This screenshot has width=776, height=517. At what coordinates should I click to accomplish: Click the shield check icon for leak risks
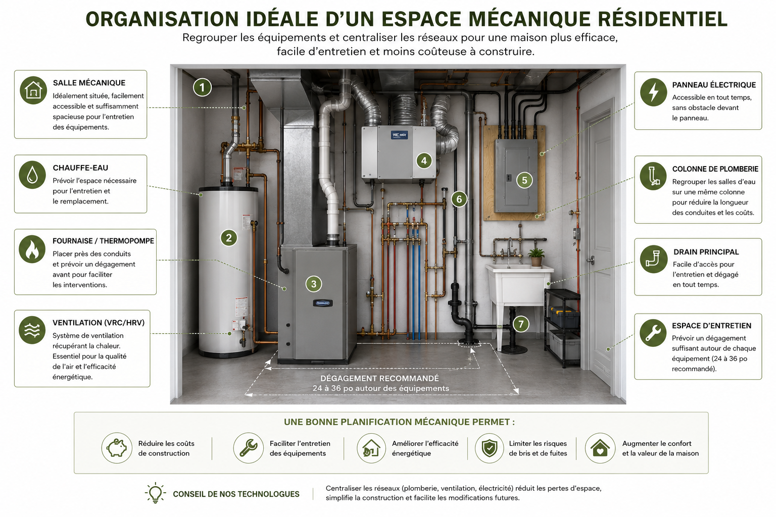tap(490, 448)
